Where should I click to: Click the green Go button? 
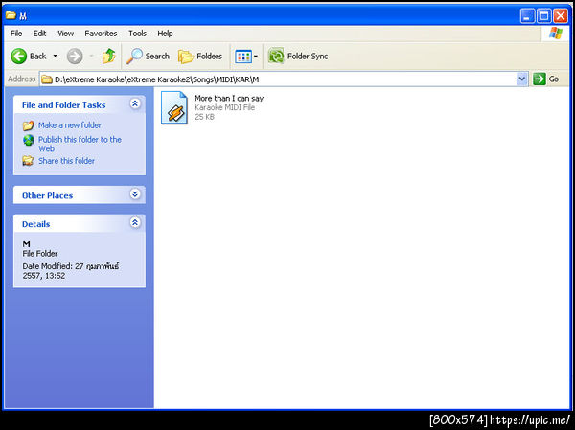(x=546, y=79)
